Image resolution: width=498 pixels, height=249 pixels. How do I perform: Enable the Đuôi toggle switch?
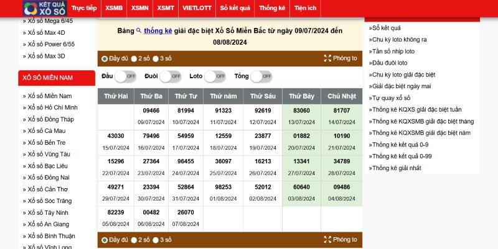171,76
